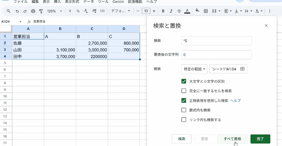Select column A header
Viewport: 282px width, 146px height.
(x=28, y=29)
